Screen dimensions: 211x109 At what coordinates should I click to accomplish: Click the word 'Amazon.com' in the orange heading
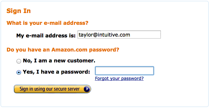pos(69,50)
